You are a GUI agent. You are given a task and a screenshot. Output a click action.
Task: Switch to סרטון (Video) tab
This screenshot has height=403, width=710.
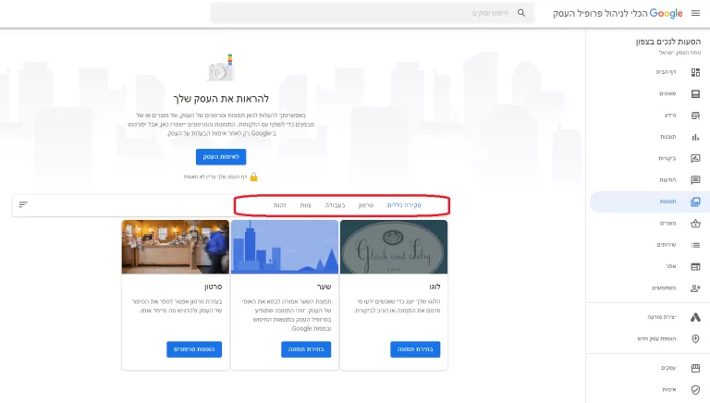click(x=366, y=205)
